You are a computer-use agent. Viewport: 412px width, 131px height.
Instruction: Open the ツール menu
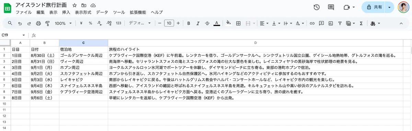[119, 12]
